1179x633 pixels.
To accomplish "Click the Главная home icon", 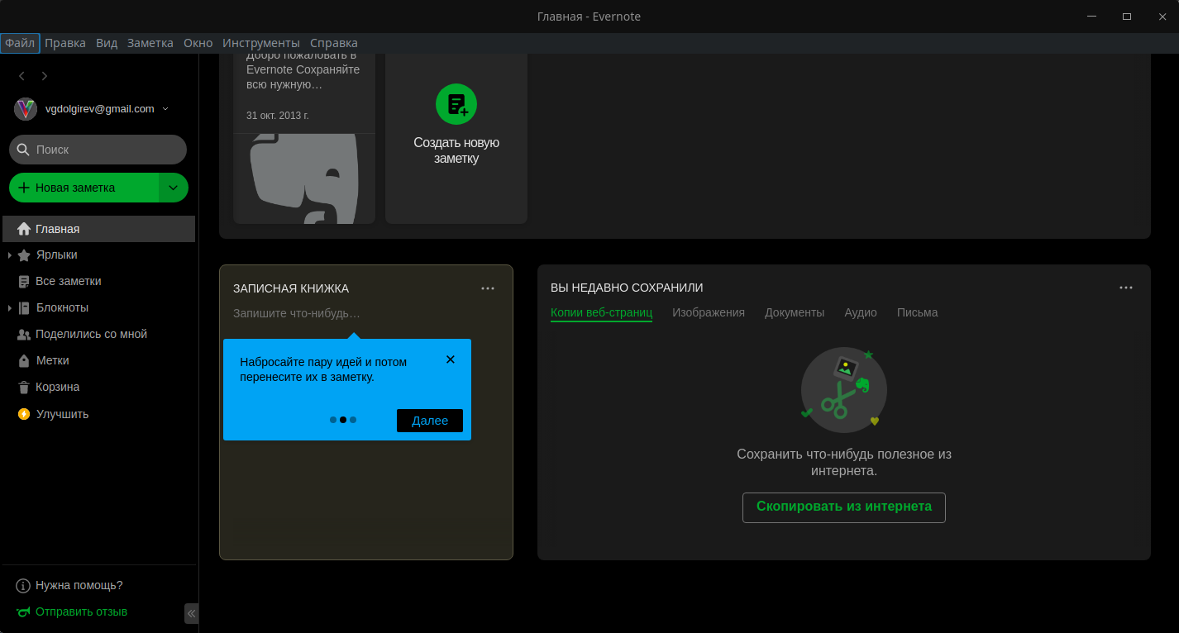I will click(24, 229).
